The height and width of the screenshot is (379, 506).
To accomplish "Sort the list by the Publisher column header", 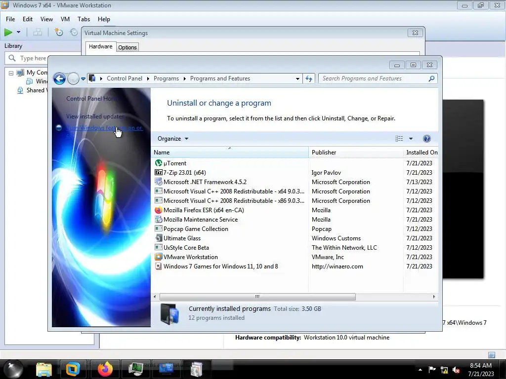I will (356, 152).
